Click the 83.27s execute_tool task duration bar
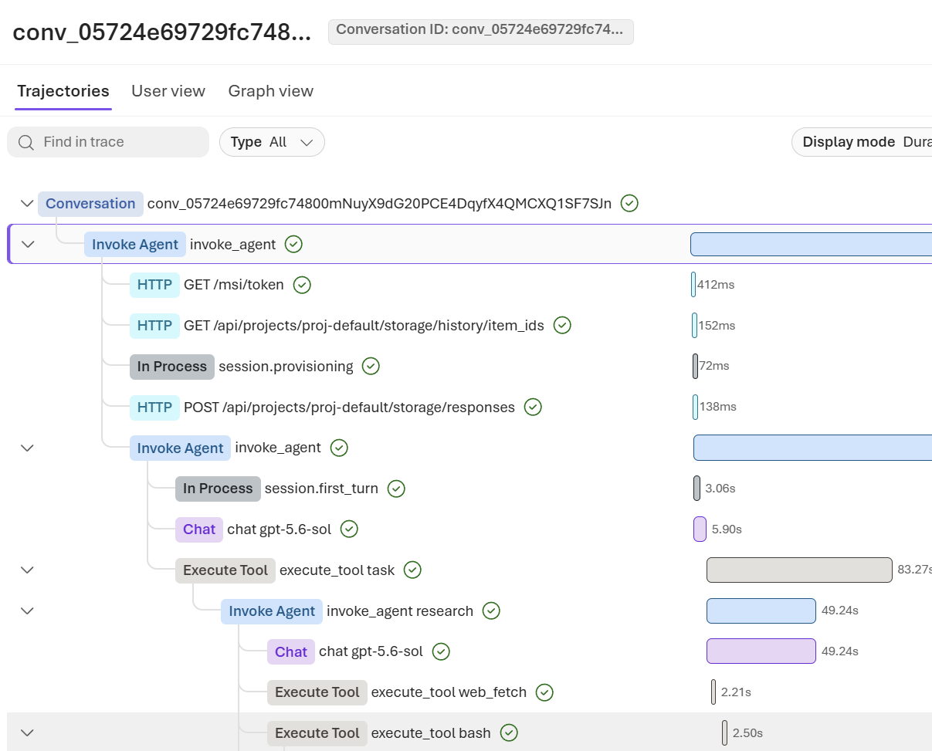The height and width of the screenshot is (751, 932). pyautogui.click(x=799, y=570)
